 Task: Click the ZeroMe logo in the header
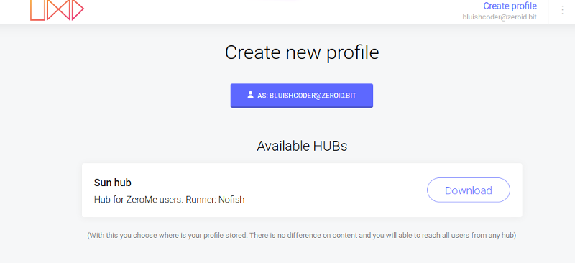[57, 10]
